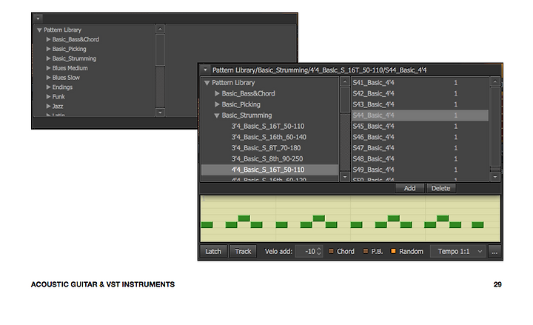Adjust Velo add stepper arrows

point(319,252)
